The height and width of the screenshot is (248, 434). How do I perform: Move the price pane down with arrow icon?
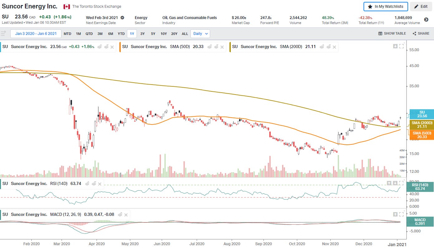[395, 46]
